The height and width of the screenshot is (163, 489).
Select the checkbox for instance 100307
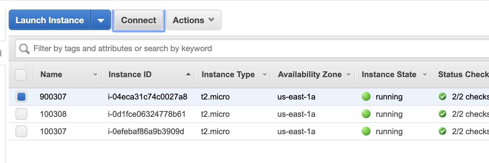21,131
